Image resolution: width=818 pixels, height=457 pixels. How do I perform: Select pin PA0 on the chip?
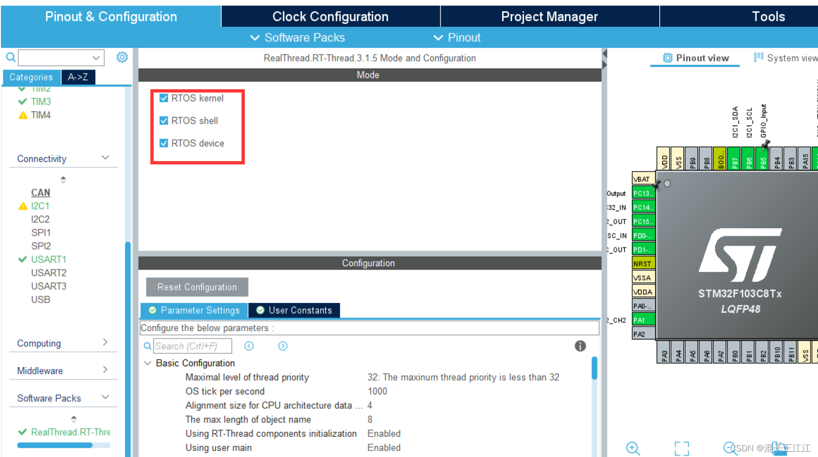point(644,306)
